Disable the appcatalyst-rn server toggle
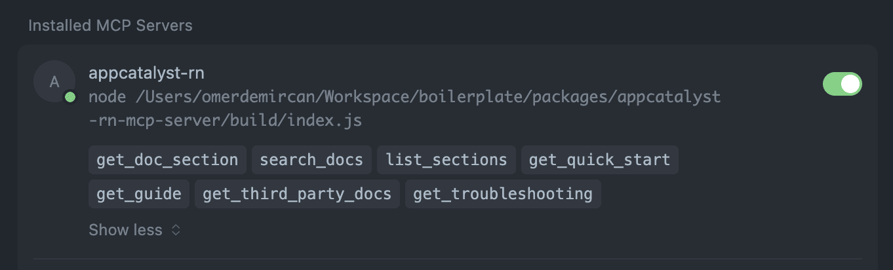893x270 pixels. [842, 84]
